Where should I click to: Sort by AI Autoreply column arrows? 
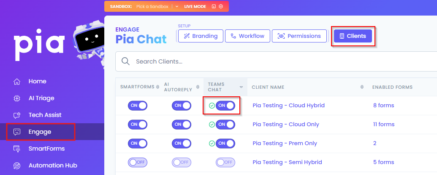click(198, 87)
